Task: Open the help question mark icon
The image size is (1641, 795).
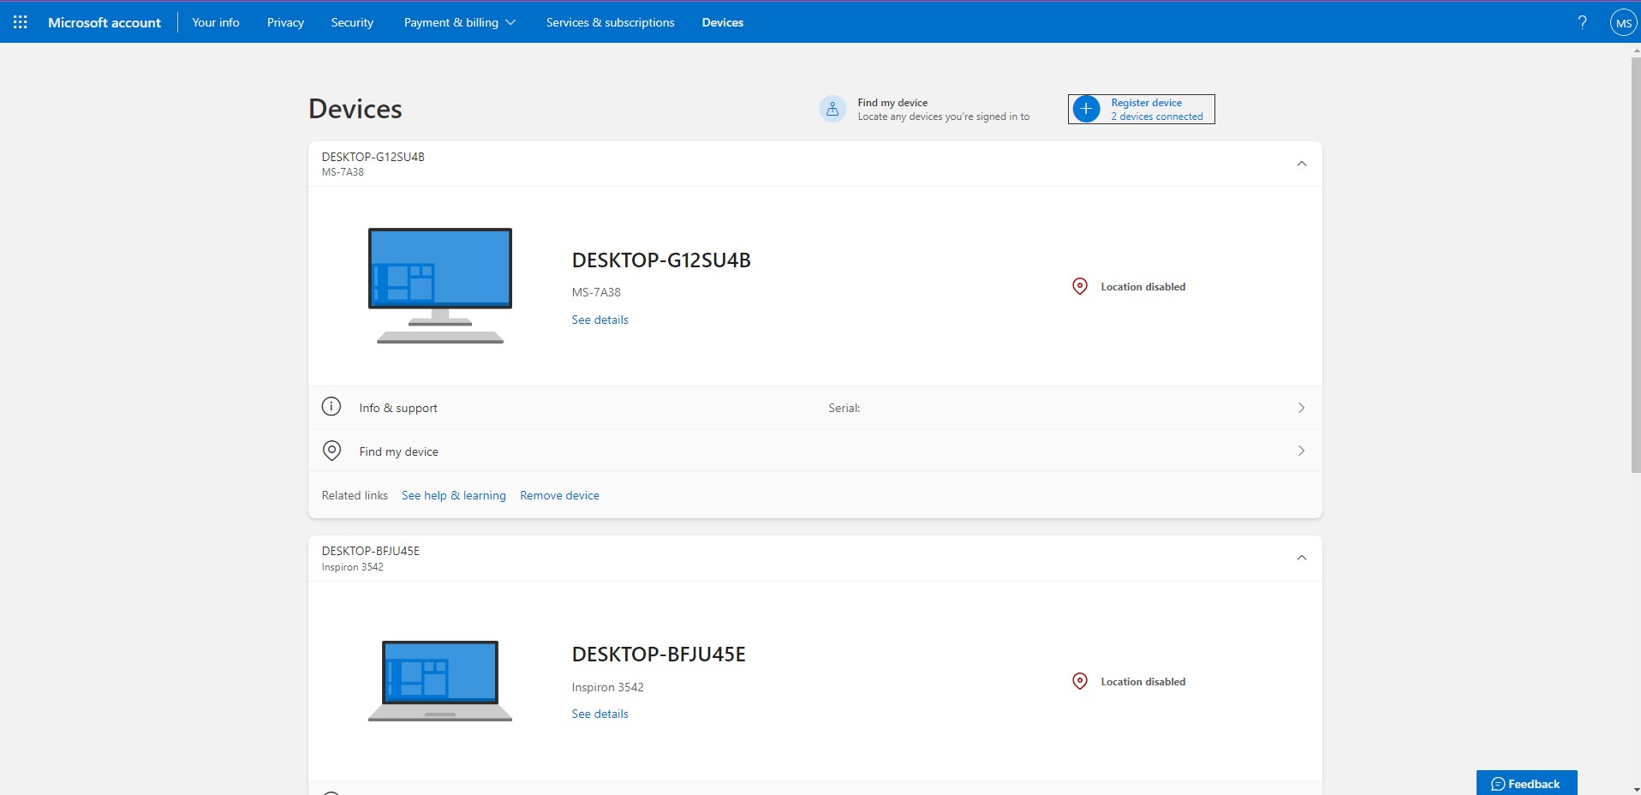Action: point(1582,22)
